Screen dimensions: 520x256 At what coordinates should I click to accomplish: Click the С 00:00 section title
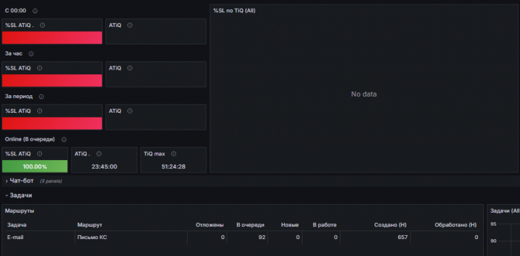[x=16, y=11]
